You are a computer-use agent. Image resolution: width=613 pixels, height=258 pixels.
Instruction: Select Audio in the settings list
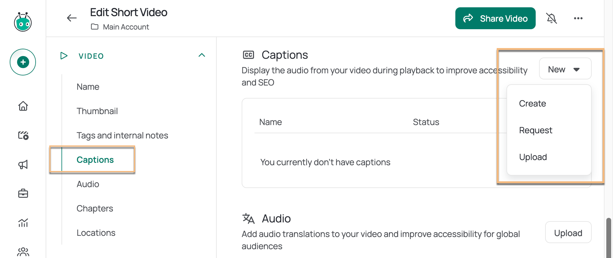tap(88, 184)
